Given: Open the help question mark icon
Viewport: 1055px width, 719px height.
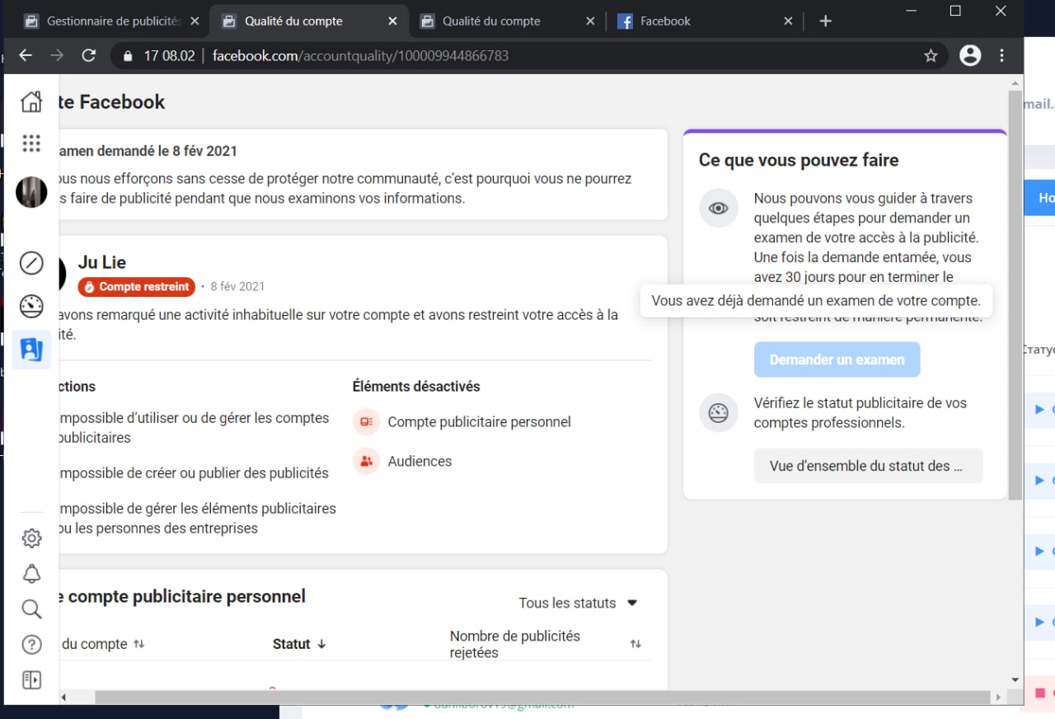Looking at the screenshot, I should coord(31,645).
